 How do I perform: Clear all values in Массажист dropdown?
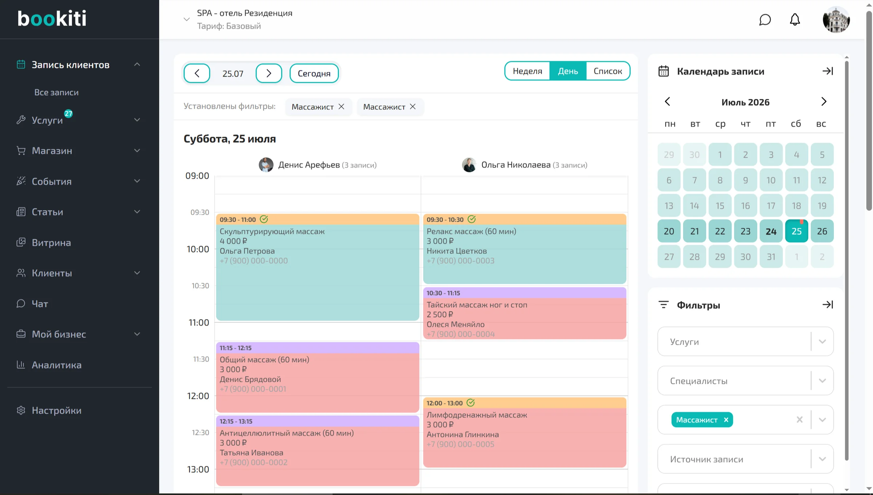click(800, 420)
